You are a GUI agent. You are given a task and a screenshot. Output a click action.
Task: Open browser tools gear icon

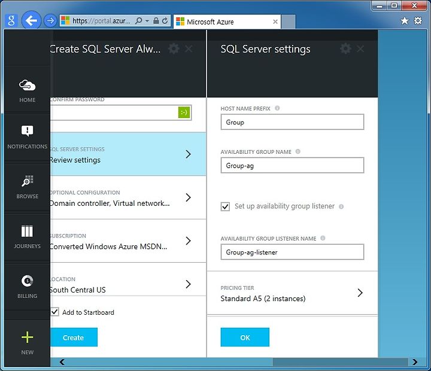[418, 20]
